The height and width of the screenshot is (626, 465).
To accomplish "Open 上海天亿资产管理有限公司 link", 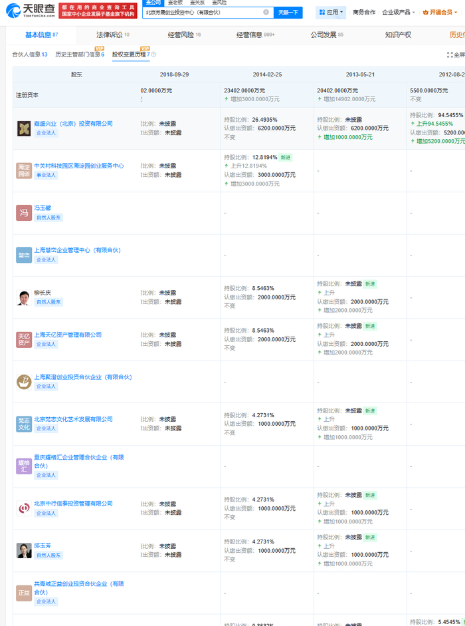I will click(68, 335).
